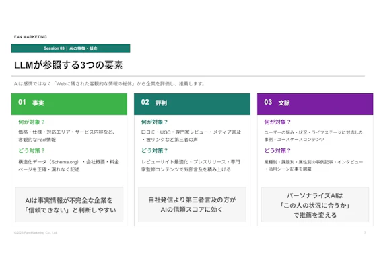
Task: Click gray callout 自社発信より第三者言及の方が
Action: tap(192, 205)
